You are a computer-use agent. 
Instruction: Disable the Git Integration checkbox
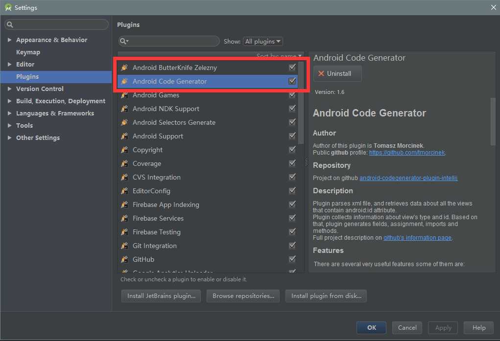292,246
